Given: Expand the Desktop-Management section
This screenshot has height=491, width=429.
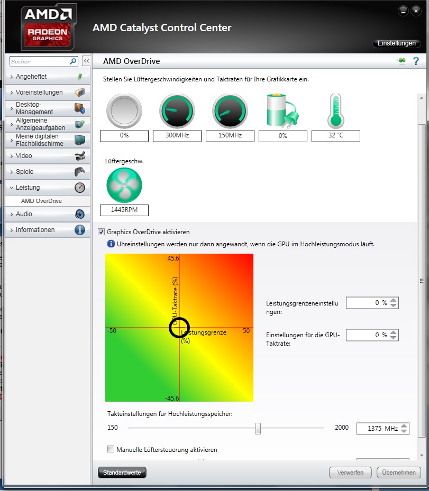Looking at the screenshot, I should 12,108.
